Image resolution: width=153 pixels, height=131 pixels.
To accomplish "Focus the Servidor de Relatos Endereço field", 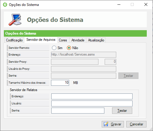I will click(x=92, y=96).
